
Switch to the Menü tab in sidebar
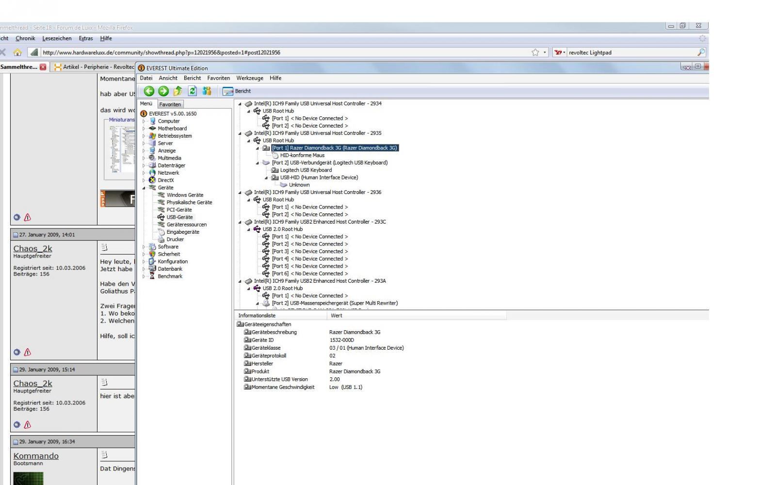[146, 104]
